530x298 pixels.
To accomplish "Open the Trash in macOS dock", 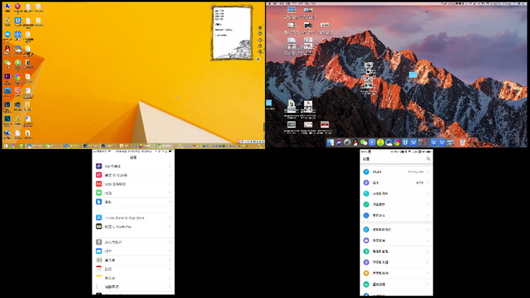I will click(462, 142).
